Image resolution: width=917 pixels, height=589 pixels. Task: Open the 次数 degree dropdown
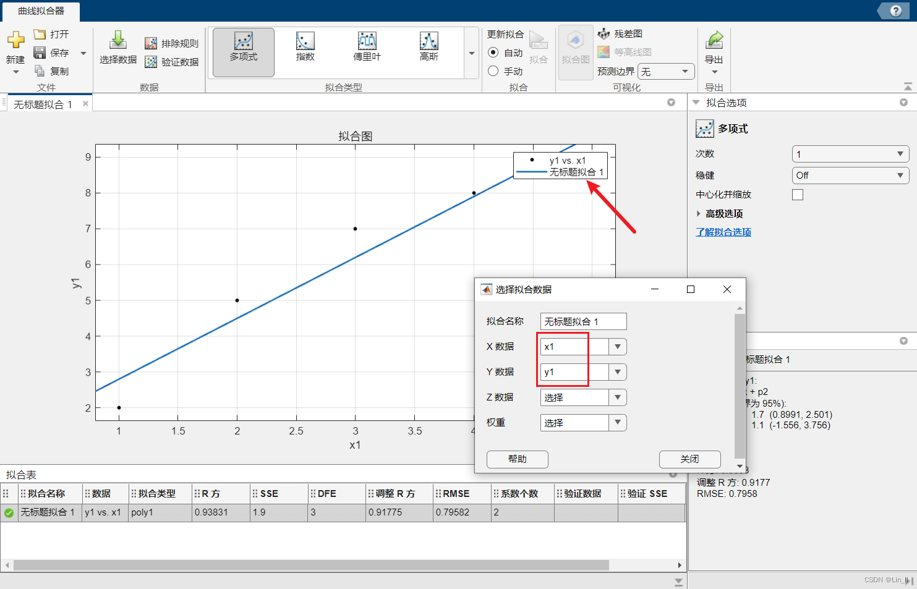point(850,153)
